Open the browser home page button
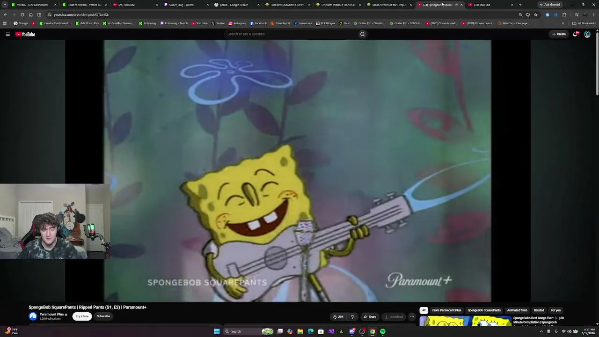The width and height of the screenshot is (599, 337). pos(31,15)
